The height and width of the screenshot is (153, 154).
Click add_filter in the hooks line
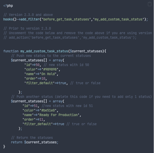coord(27,19)
